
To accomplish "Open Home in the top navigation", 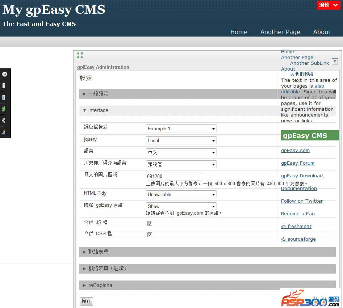I will coord(239,32).
